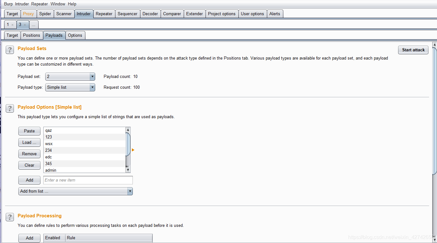
Task: Close Intruder attack tab 3
Action: coord(25,25)
